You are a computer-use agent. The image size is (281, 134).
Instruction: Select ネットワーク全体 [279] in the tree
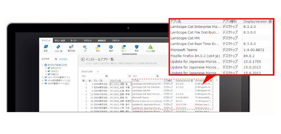[57, 65]
